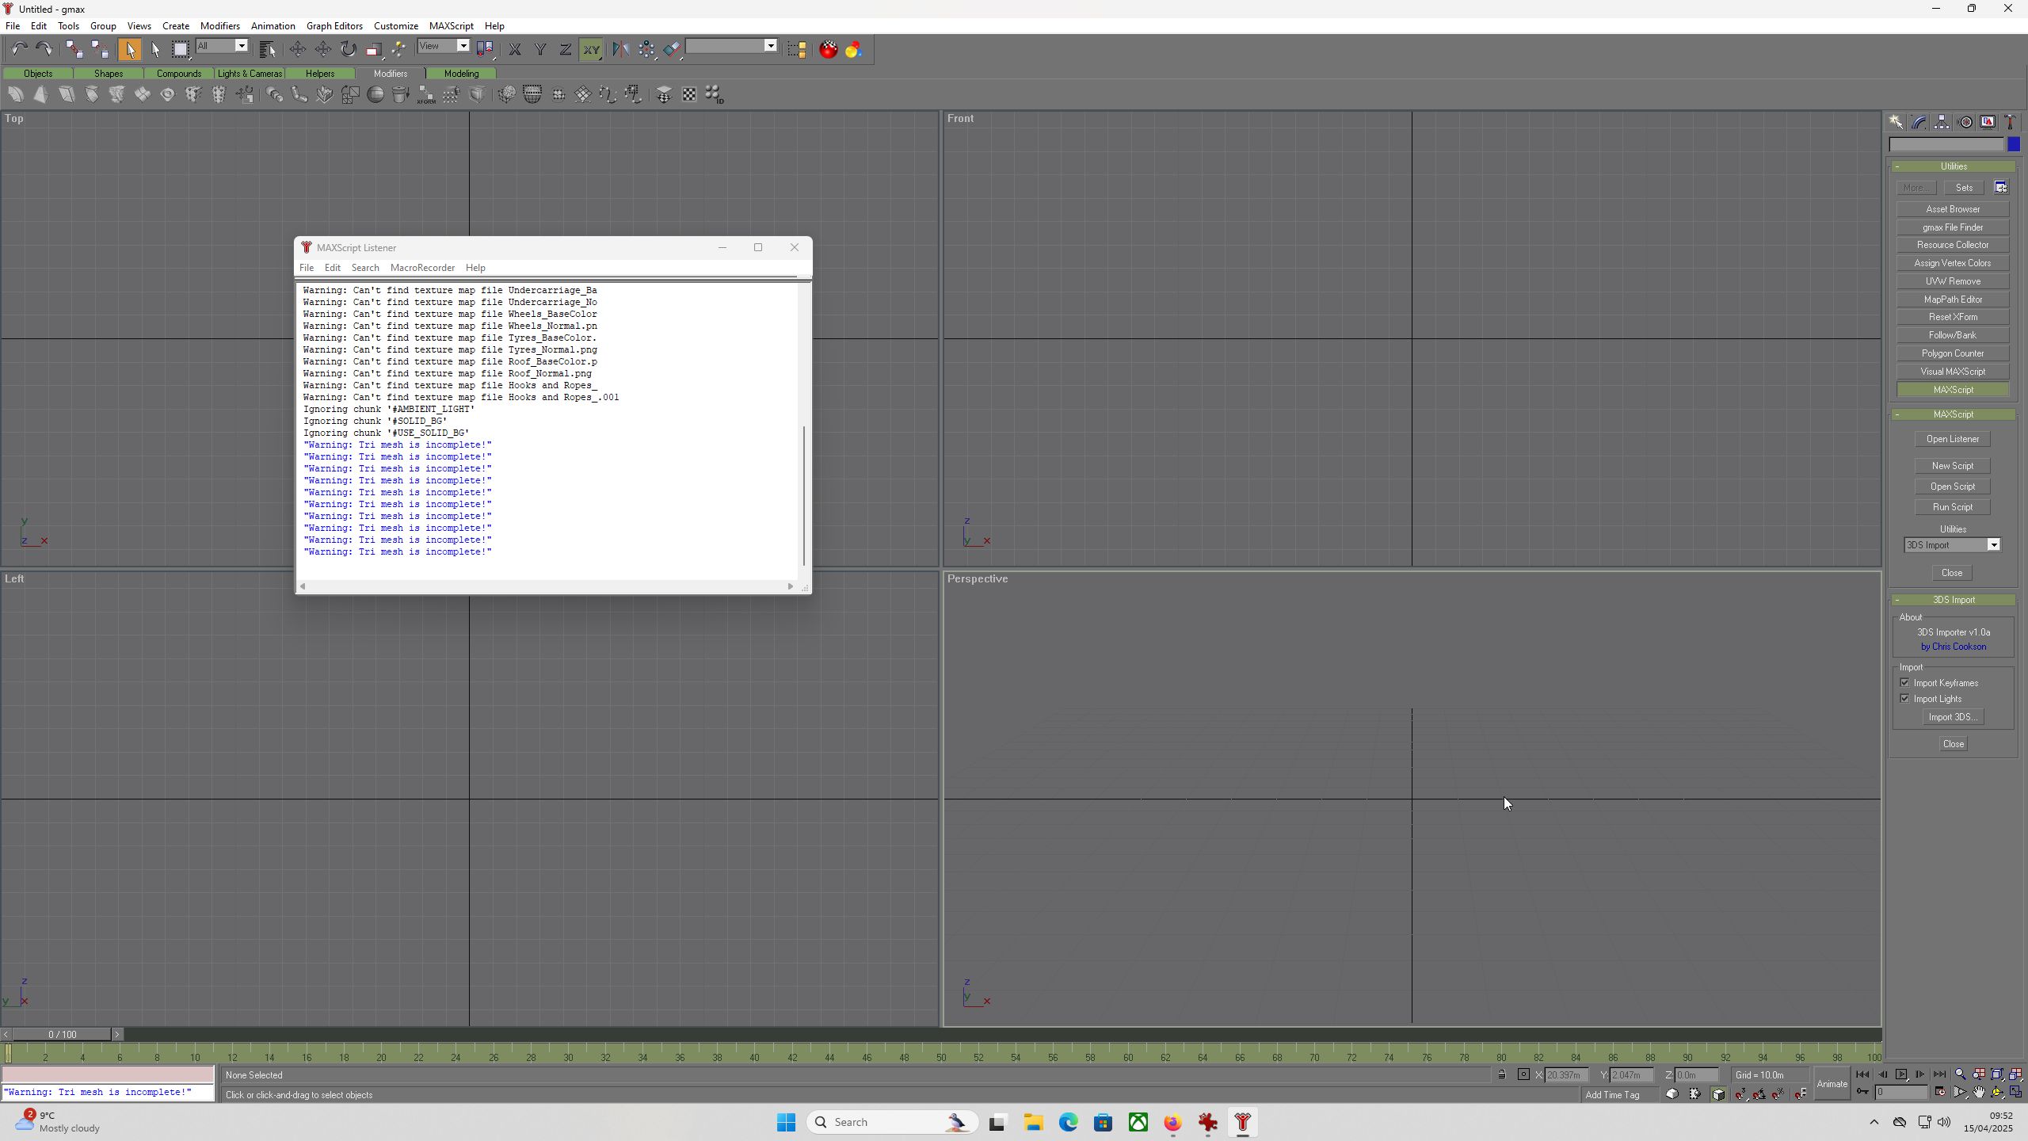
Task: Click Min/Max Toggle viewport icon
Action: pyautogui.click(x=2016, y=1093)
